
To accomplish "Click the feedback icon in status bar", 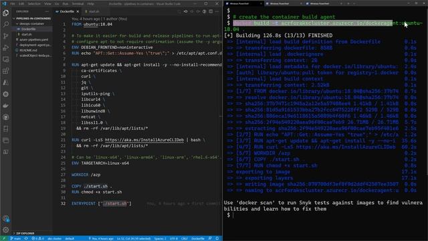I will click(x=210, y=238).
